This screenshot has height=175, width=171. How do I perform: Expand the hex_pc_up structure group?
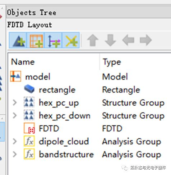click(x=15, y=103)
